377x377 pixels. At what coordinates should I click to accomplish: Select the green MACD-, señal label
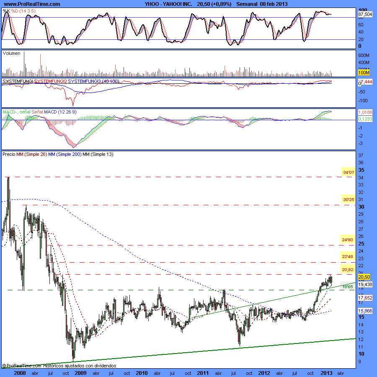point(17,112)
